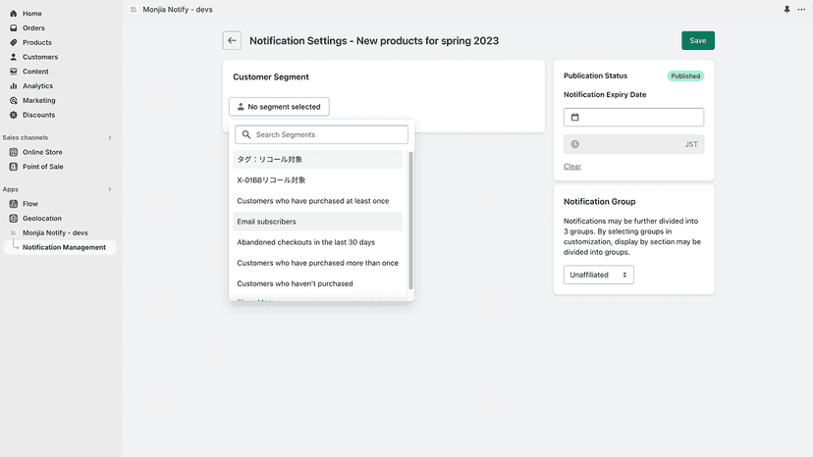Open Home in the sidebar
This screenshot has height=457, width=813.
pos(31,14)
